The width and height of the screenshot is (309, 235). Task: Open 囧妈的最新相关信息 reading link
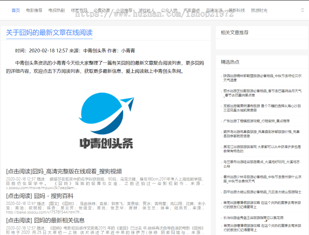point(45,220)
